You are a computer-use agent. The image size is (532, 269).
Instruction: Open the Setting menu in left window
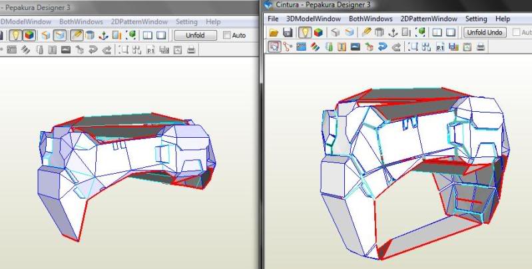click(x=186, y=22)
